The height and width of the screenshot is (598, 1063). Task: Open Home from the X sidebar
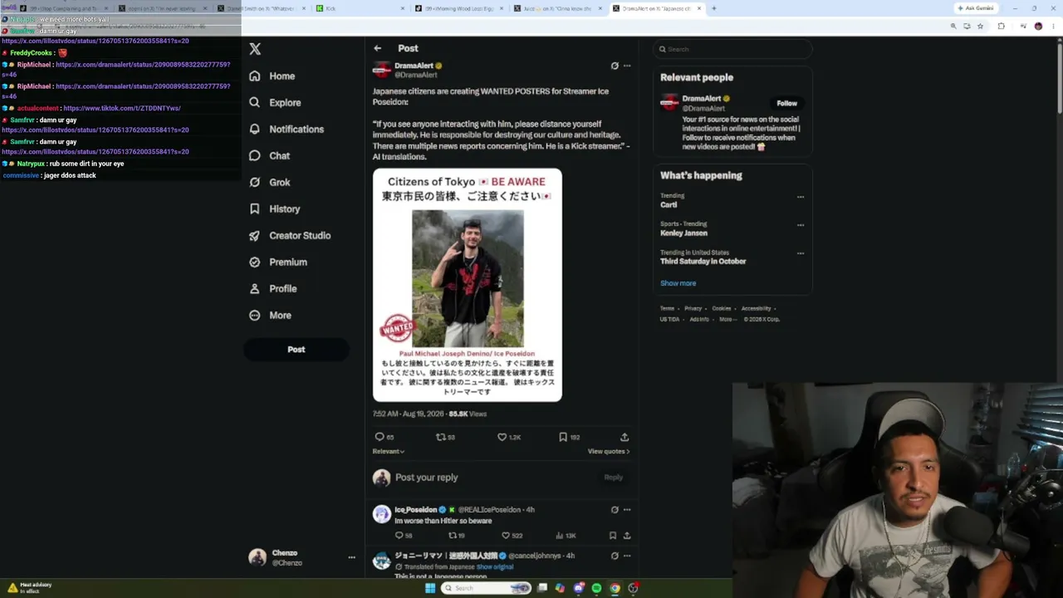(272, 76)
